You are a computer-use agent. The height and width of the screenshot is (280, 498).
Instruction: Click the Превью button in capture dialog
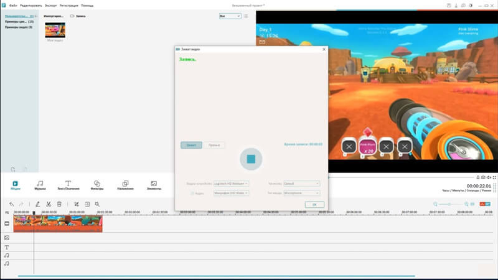point(214,145)
